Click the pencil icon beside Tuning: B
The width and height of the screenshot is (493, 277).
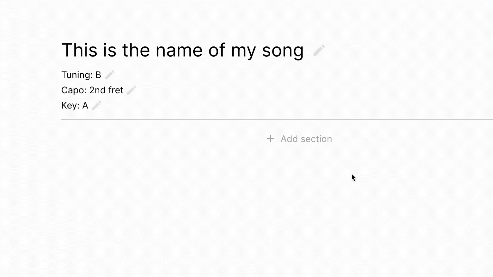tap(110, 75)
